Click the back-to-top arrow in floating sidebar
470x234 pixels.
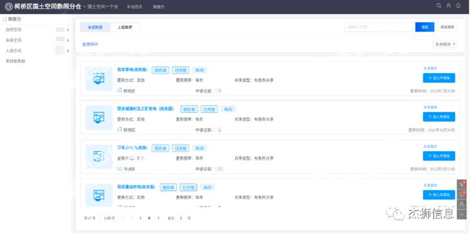click(x=462, y=214)
